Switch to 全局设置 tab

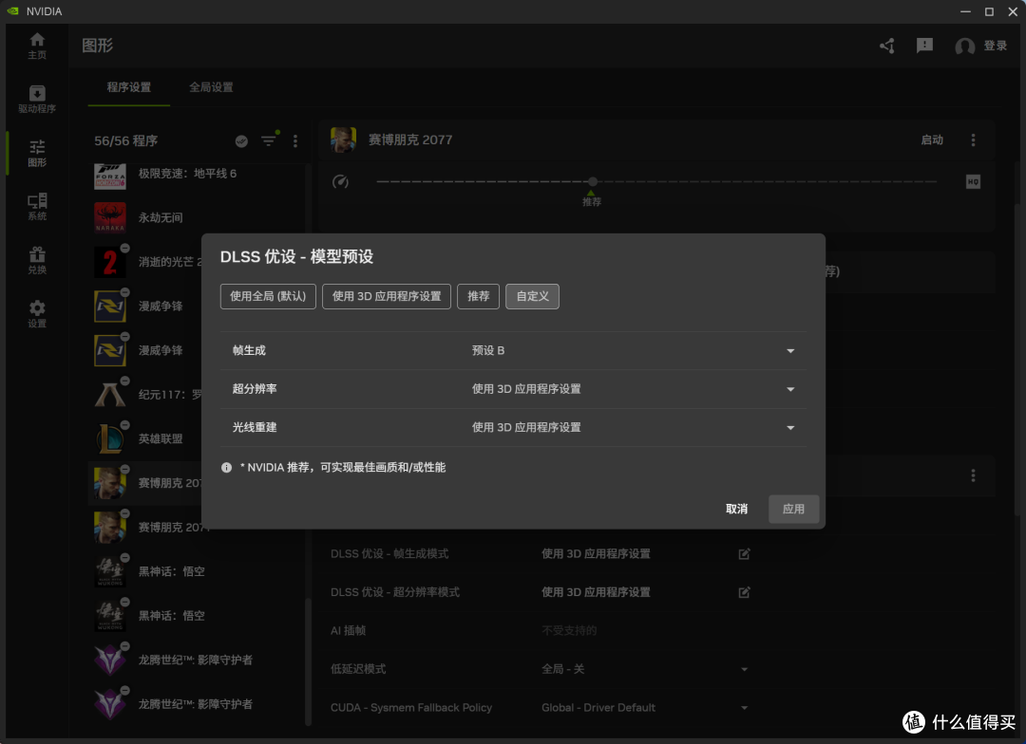211,87
